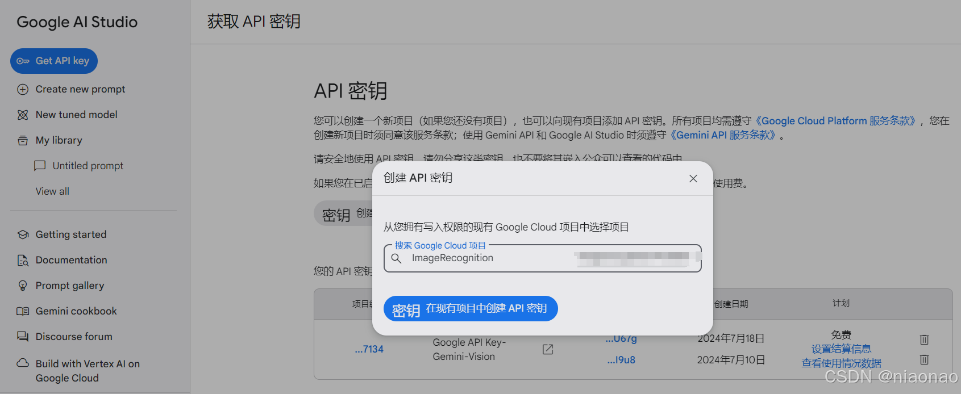This screenshot has height=394, width=961.
Task: Click the forum bubbles icon for Discourse forum
Action: 23,337
